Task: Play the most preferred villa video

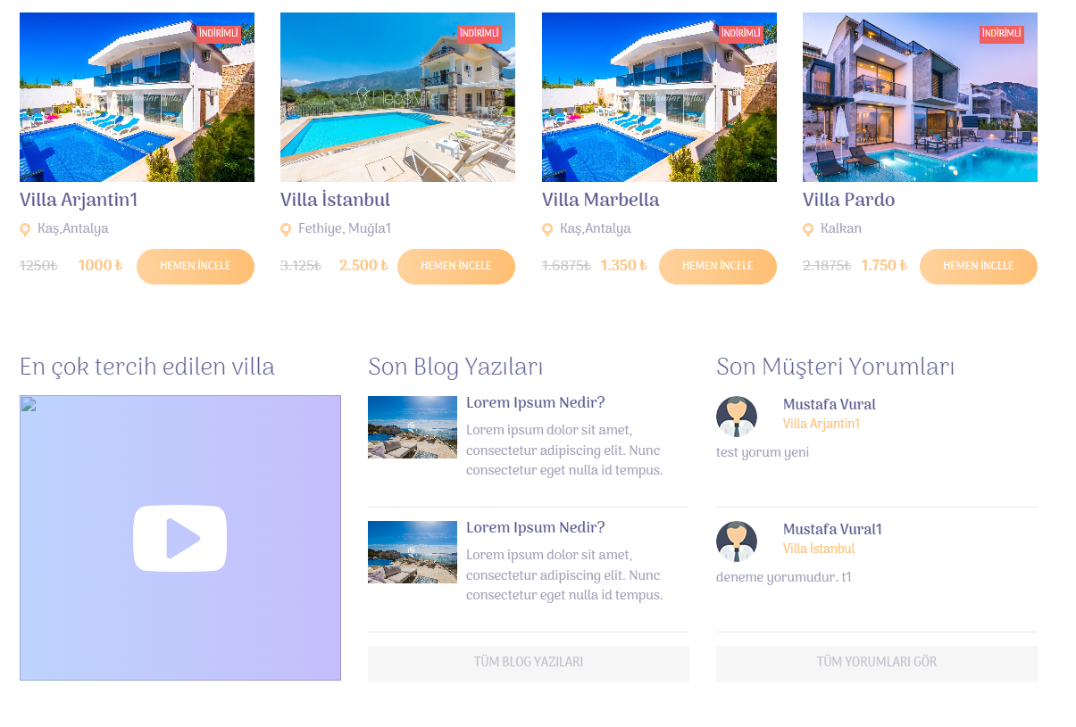Action: 179,538
